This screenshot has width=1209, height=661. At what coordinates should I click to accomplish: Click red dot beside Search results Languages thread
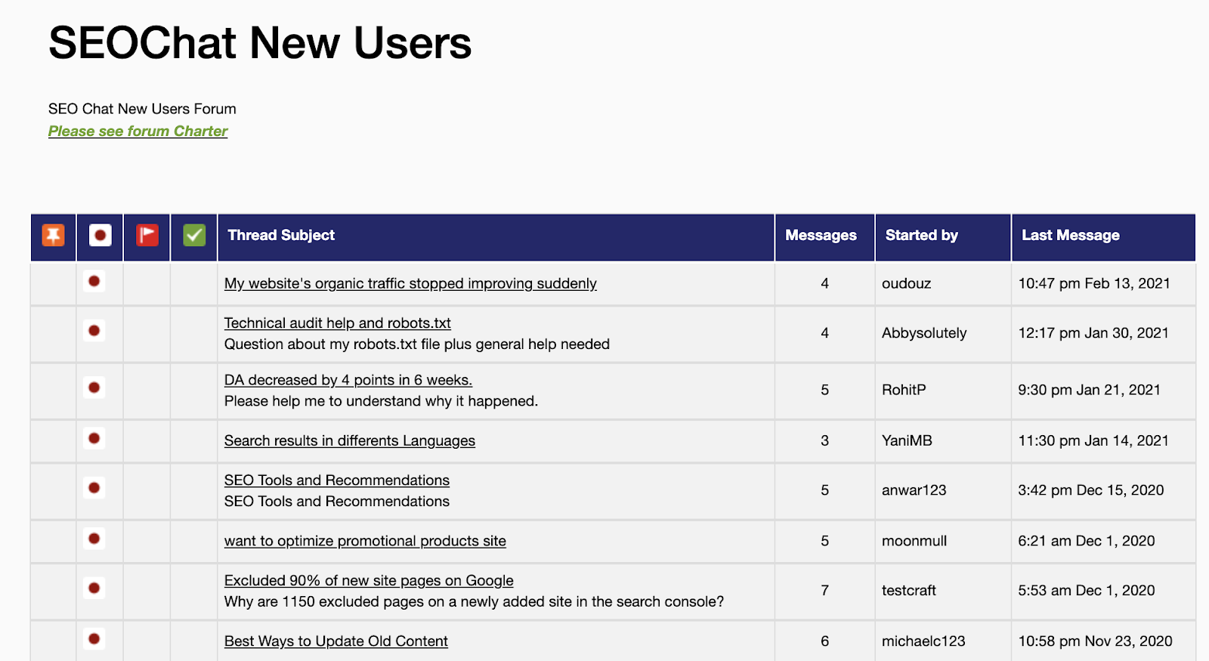click(x=94, y=438)
